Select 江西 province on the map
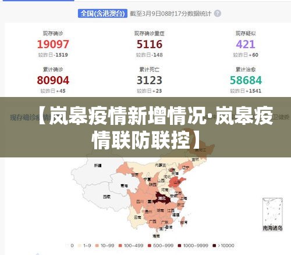291x255 pixels. coord(171,210)
